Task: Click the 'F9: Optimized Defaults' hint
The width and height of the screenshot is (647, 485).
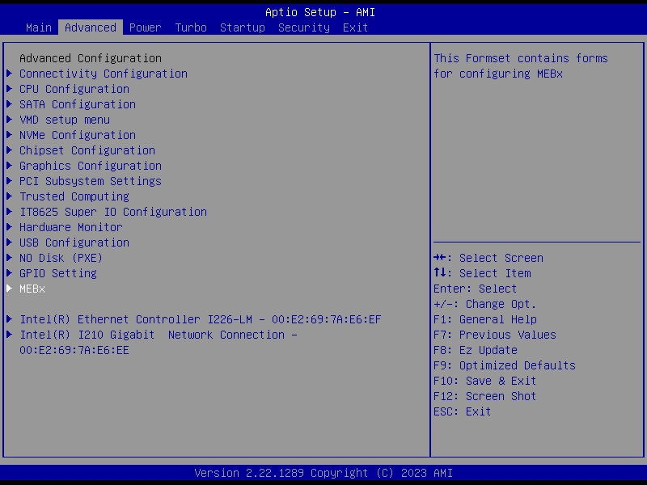Action: click(505, 366)
